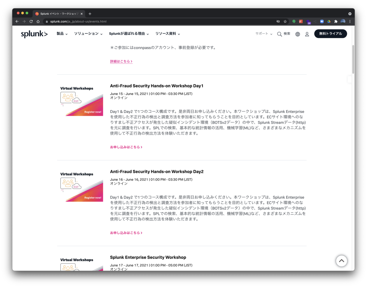This screenshot has height=287, width=367.
Task: Click the crossed-out eye tracking icon
Action: (278, 21)
